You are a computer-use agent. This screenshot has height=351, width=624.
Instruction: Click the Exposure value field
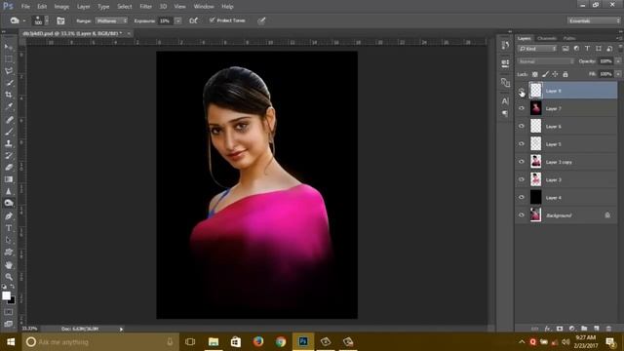pyautogui.click(x=165, y=20)
